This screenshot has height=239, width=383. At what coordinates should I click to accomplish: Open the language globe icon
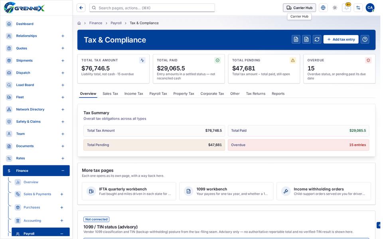pyautogui.click(x=323, y=8)
